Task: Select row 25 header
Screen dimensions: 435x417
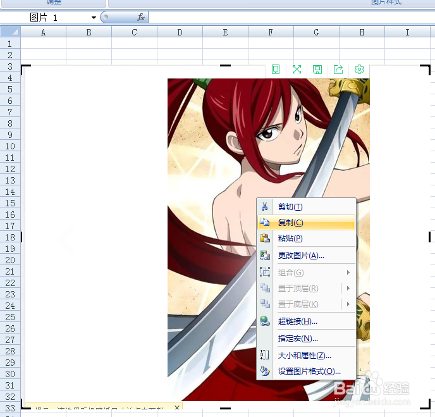Action: (x=10, y=317)
